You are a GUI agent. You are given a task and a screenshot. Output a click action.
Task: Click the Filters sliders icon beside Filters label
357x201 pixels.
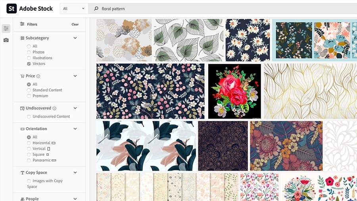(x=22, y=24)
